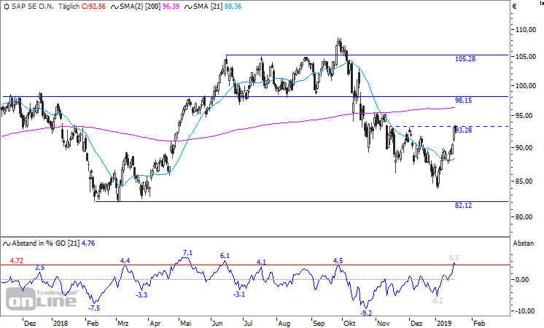This screenshot has width=544, height=328.
Task: Click the 90,00 price axis tick
Action: [x=524, y=148]
